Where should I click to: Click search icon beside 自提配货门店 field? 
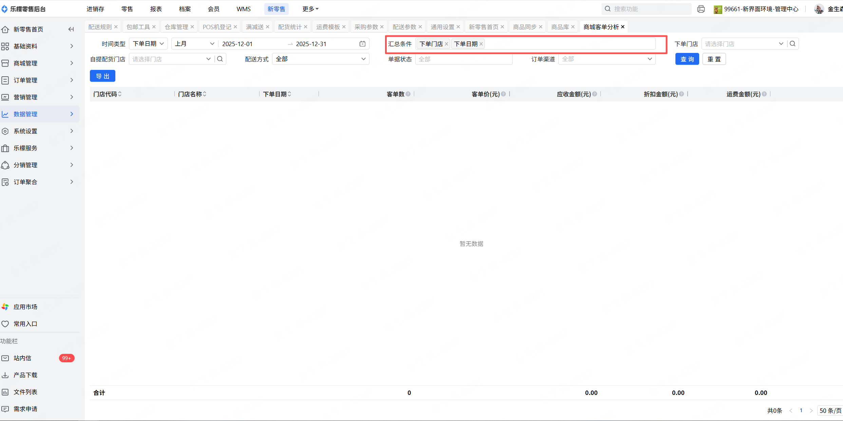point(220,59)
